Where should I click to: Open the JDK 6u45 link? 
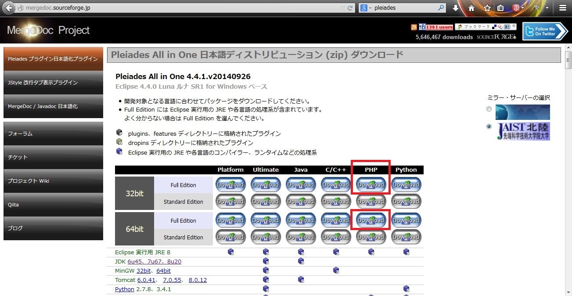(x=135, y=262)
